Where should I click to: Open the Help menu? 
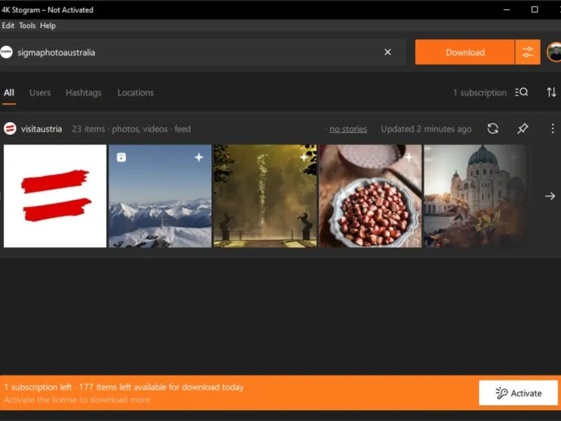48,26
